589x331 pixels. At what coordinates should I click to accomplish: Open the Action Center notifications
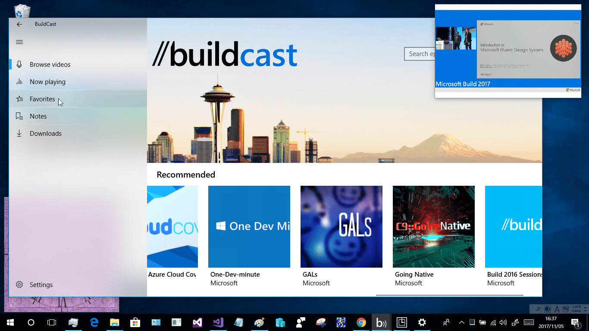click(575, 322)
